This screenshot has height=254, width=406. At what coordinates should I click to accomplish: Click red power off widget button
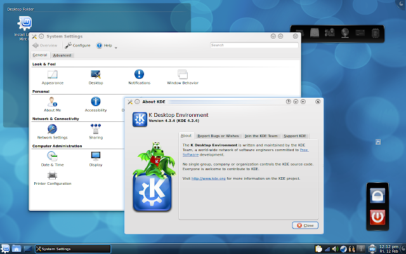[x=377, y=217]
